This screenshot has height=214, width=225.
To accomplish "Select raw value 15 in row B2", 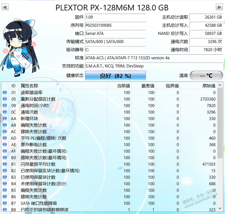I will [213, 171].
